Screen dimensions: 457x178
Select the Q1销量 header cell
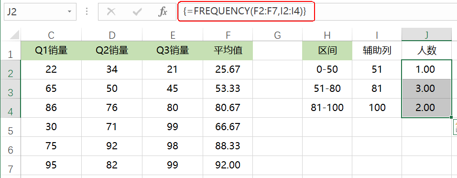pyautogui.click(x=51, y=51)
